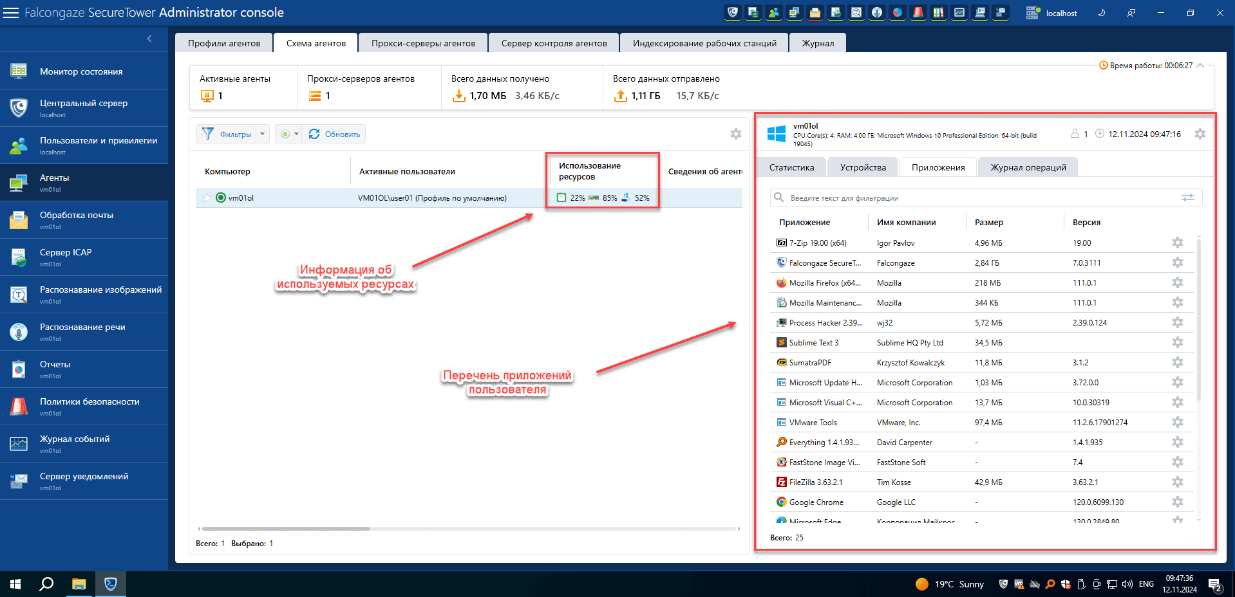Click the Обновить refresh button
Image resolution: width=1235 pixels, height=597 pixels.
334,134
